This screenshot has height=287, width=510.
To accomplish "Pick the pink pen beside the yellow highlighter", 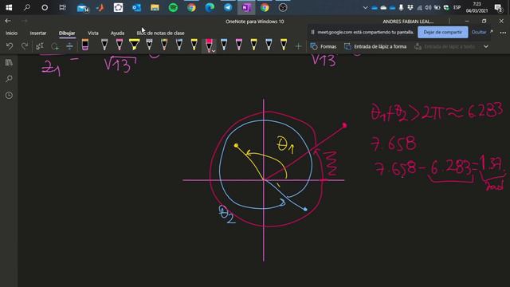I will pos(120,45).
